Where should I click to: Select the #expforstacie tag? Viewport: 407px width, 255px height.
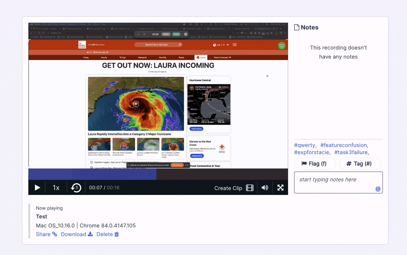point(312,152)
